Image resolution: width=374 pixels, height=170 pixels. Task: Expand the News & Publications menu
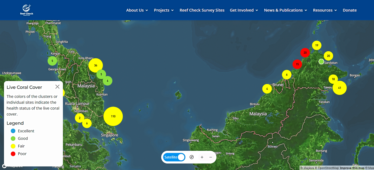pos(285,10)
